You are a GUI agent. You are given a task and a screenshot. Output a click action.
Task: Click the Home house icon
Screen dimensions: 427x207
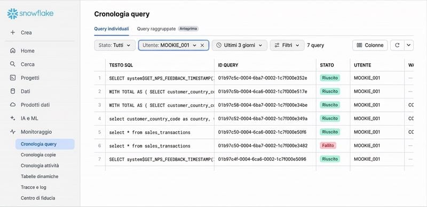[x=12, y=51]
